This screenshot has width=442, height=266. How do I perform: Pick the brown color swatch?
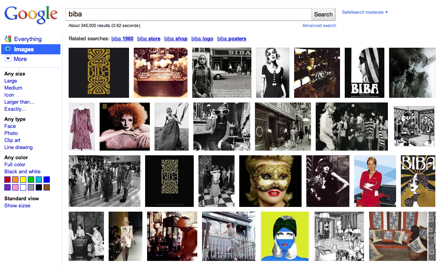click(47, 187)
